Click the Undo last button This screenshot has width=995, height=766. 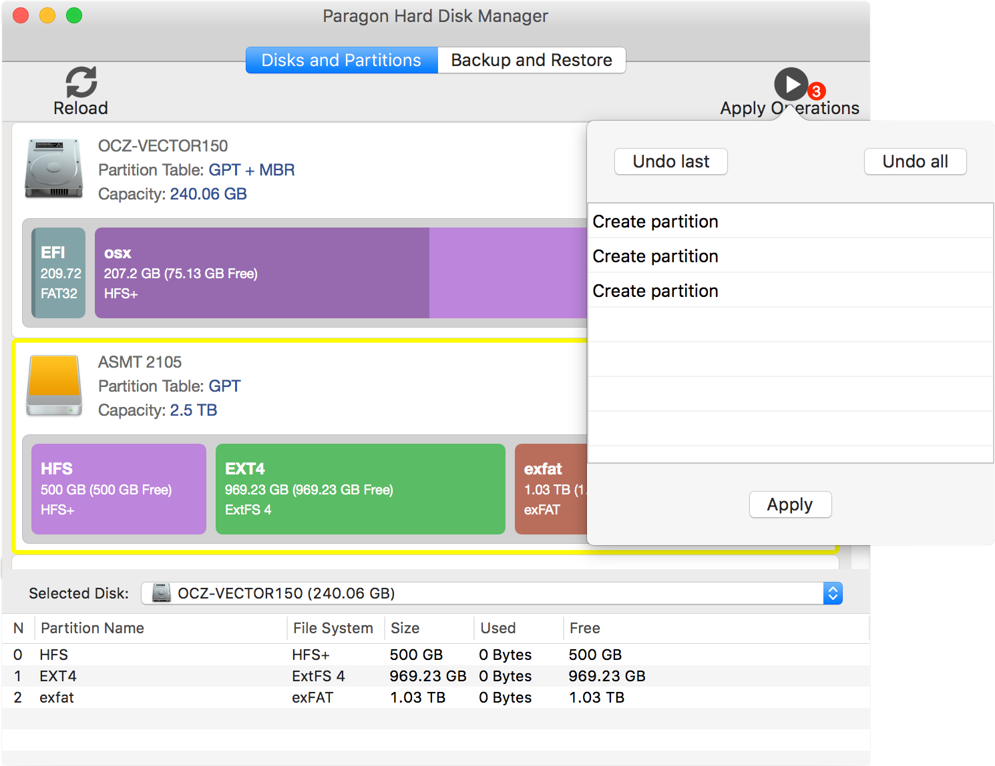670,161
